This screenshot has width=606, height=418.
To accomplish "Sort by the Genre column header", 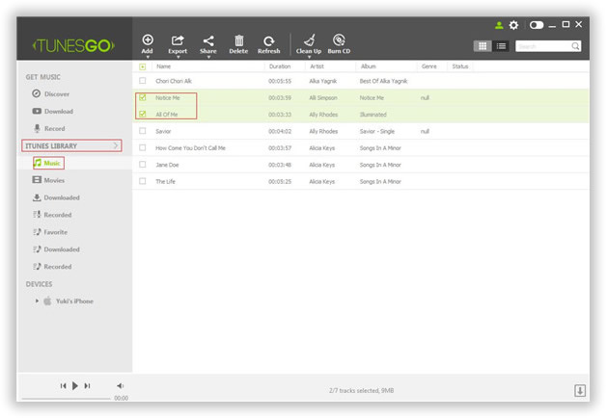I will pyautogui.click(x=429, y=66).
